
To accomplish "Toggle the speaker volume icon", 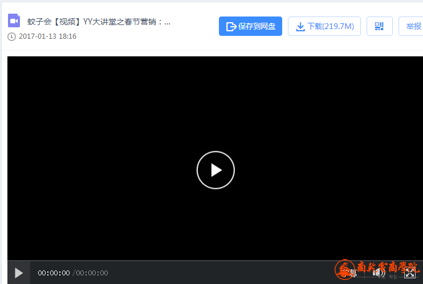I will pyautogui.click(x=379, y=273).
